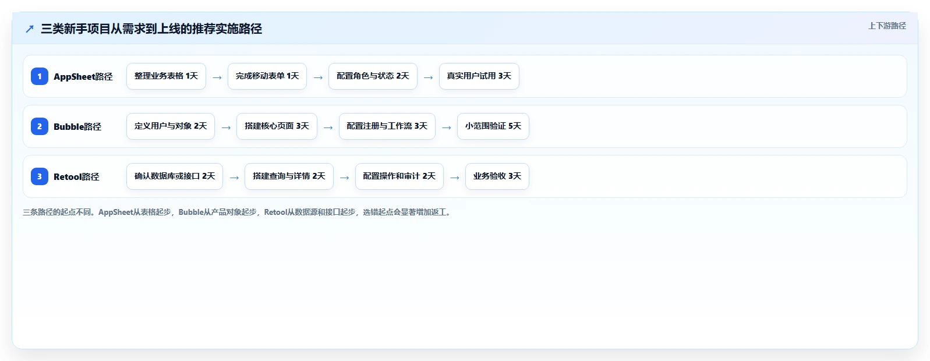Click the number 2 badge for Bubble路径
The width and height of the screenshot is (930, 361).
point(40,126)
